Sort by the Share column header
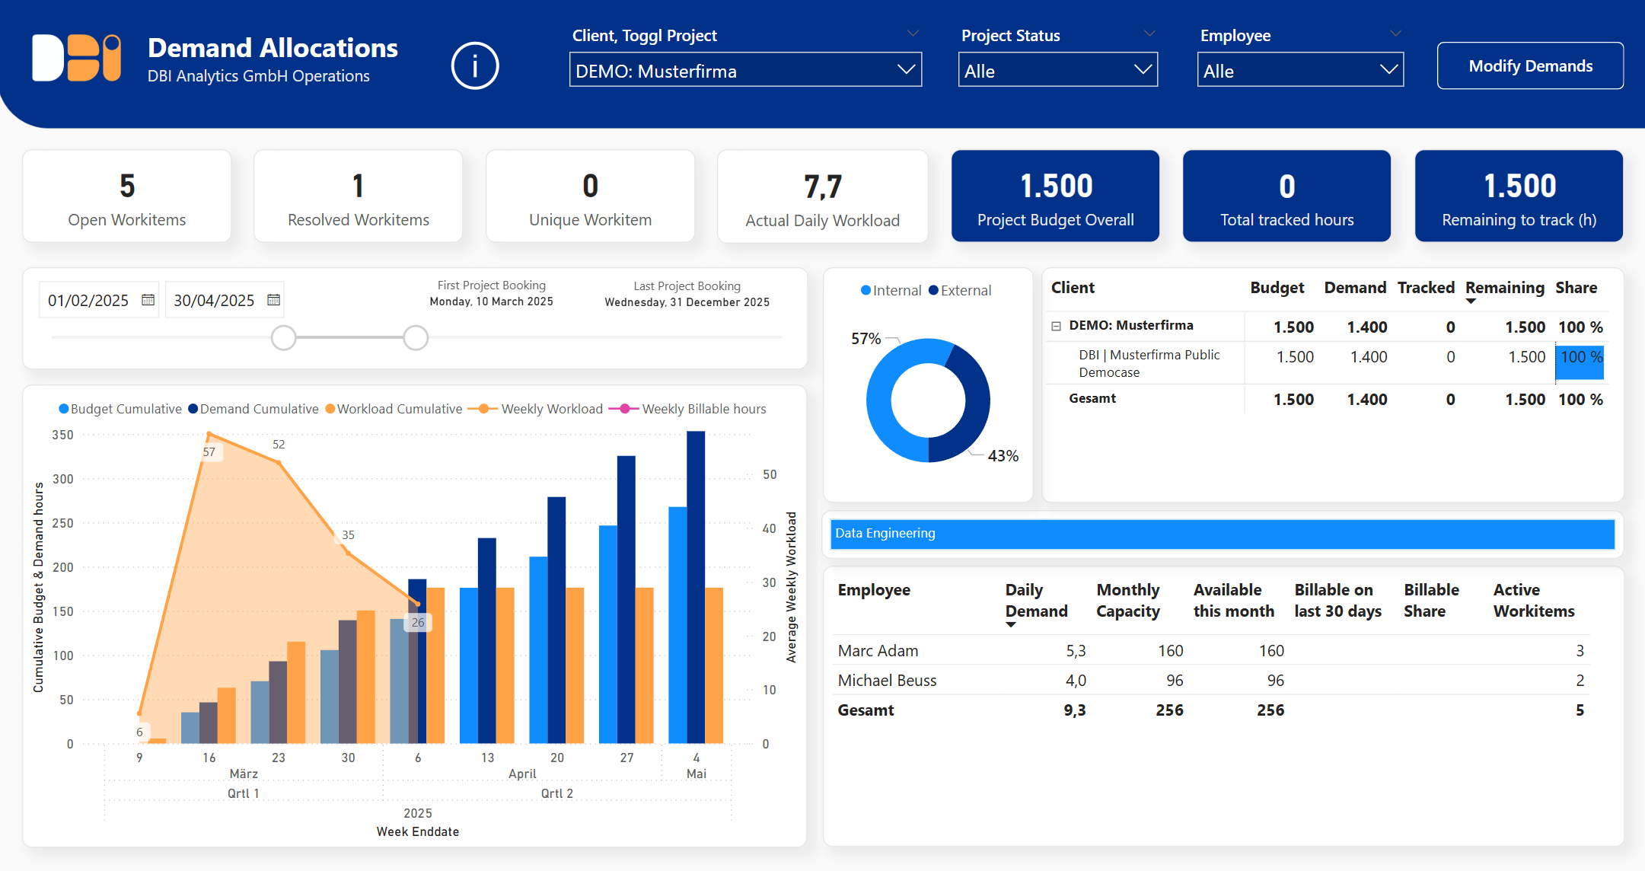 (x=1576, y=288)
